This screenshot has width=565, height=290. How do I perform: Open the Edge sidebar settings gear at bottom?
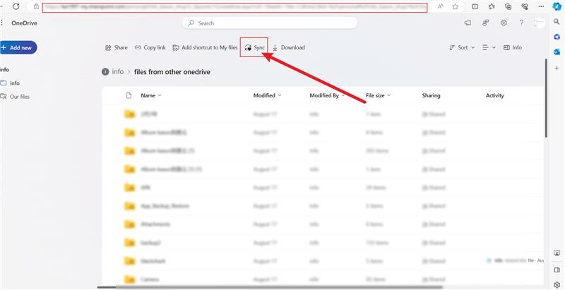click(x=557, y=284)
